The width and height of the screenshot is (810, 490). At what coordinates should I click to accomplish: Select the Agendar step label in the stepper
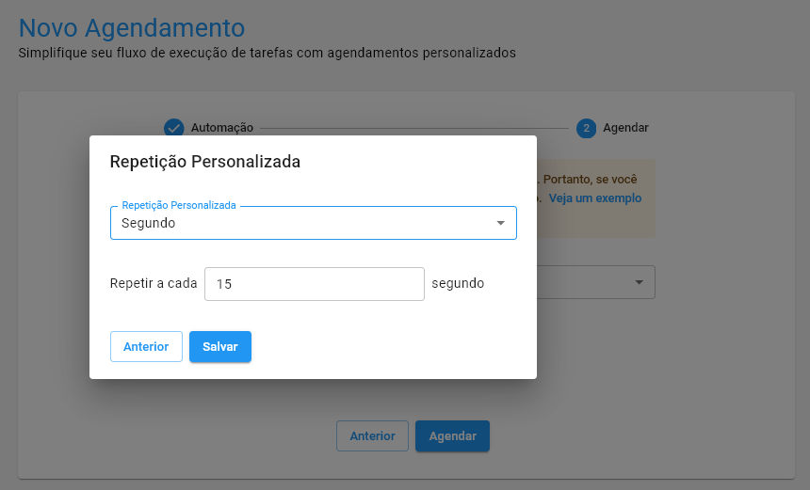click(x=625, y=128)
